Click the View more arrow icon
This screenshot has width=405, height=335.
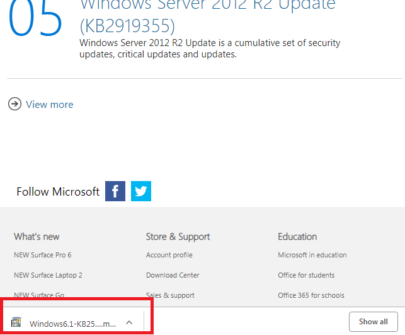click(14, 104)
